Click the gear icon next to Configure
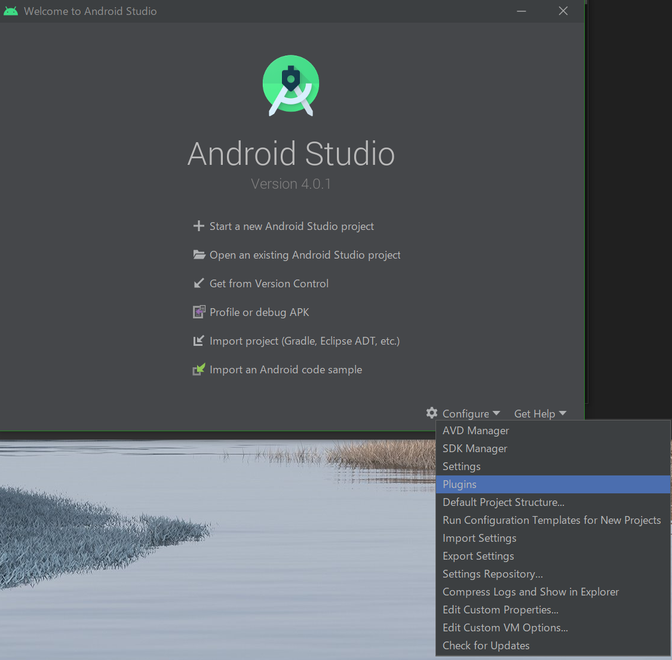 431,412
